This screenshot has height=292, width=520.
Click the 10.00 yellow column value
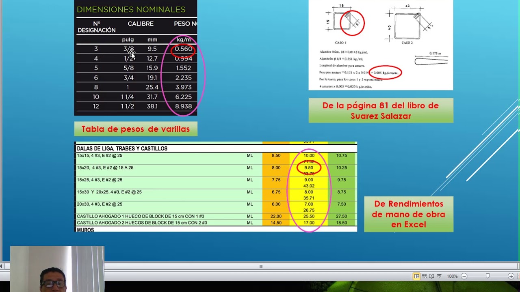click(x=309, y=155)
